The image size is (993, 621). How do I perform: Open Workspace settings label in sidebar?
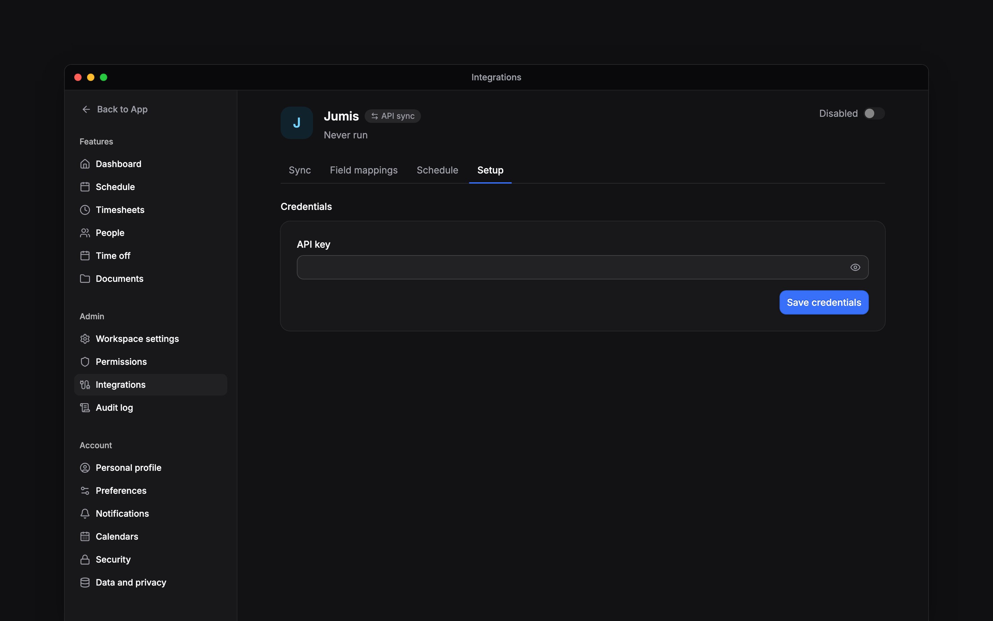[x=137, y=339]
